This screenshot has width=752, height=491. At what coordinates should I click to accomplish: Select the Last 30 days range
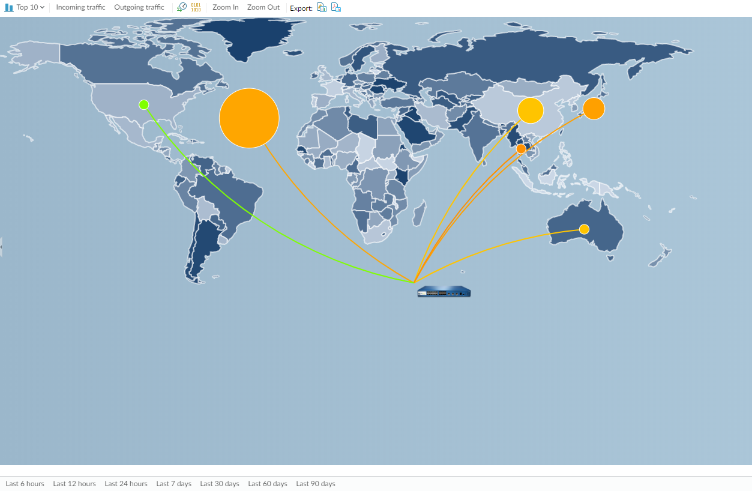[220, 484]
